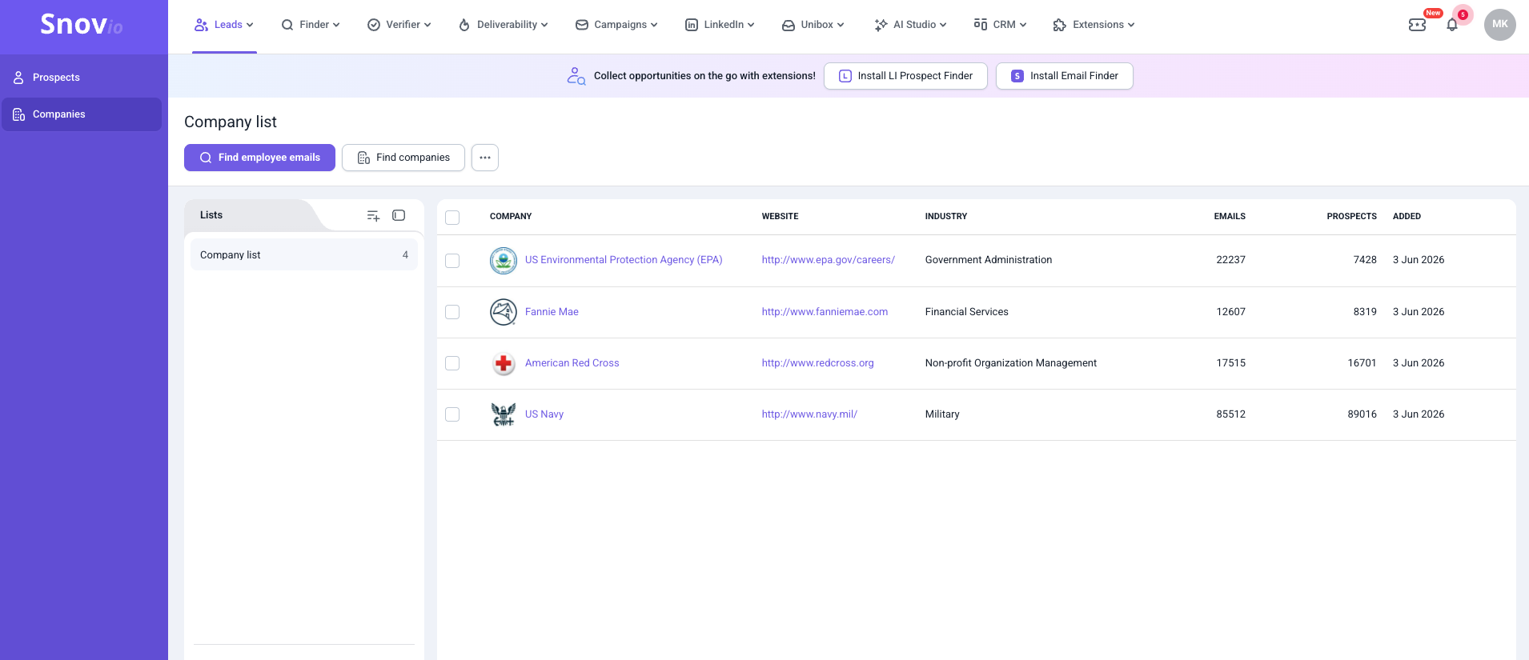
Task: Click the Finder magnifier icon
Action: tap(287, 25)
